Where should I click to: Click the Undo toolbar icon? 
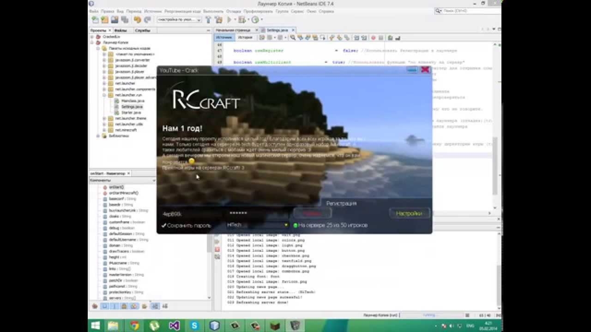137,20
